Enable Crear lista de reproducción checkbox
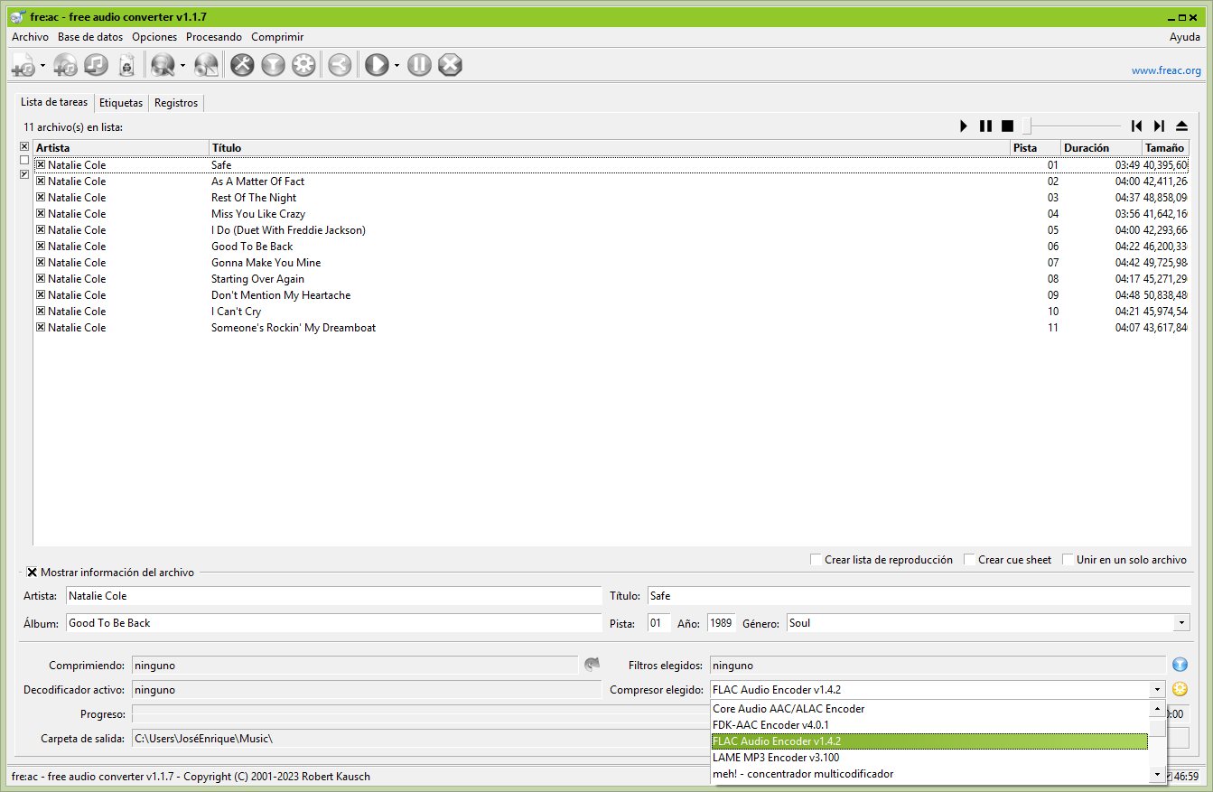 tap(816, 560)
